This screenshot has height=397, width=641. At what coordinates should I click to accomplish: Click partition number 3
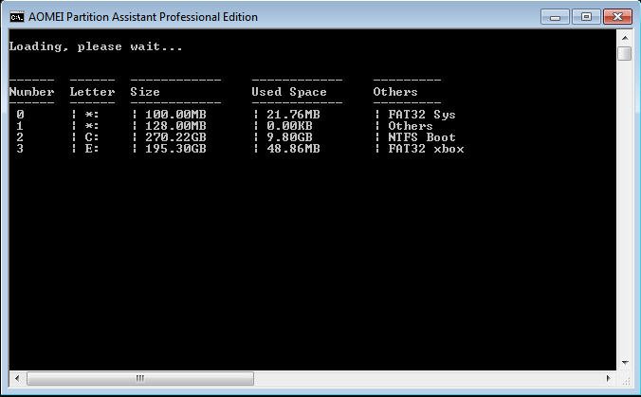click(20, 149)
